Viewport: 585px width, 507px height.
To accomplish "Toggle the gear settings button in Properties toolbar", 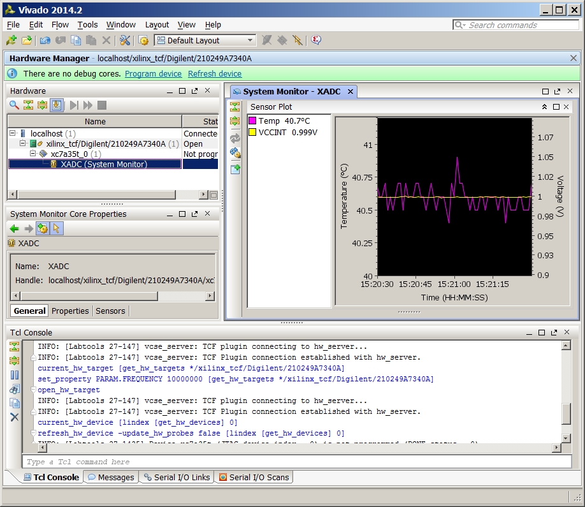I will click(x=43, y=228).
